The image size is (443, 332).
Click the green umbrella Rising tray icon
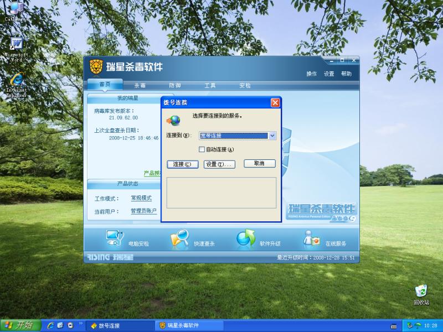pos(418,326)
